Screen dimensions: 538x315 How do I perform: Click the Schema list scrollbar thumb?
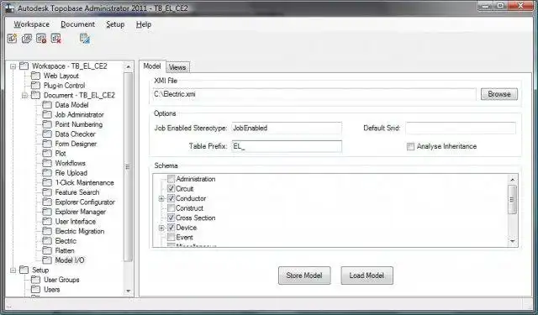tap(512, 199)
